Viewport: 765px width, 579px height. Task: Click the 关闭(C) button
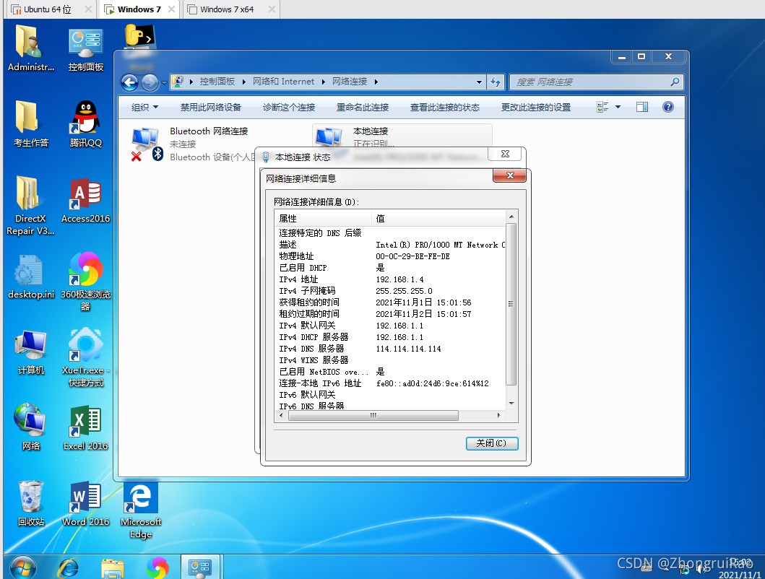(x=491, y=443)
